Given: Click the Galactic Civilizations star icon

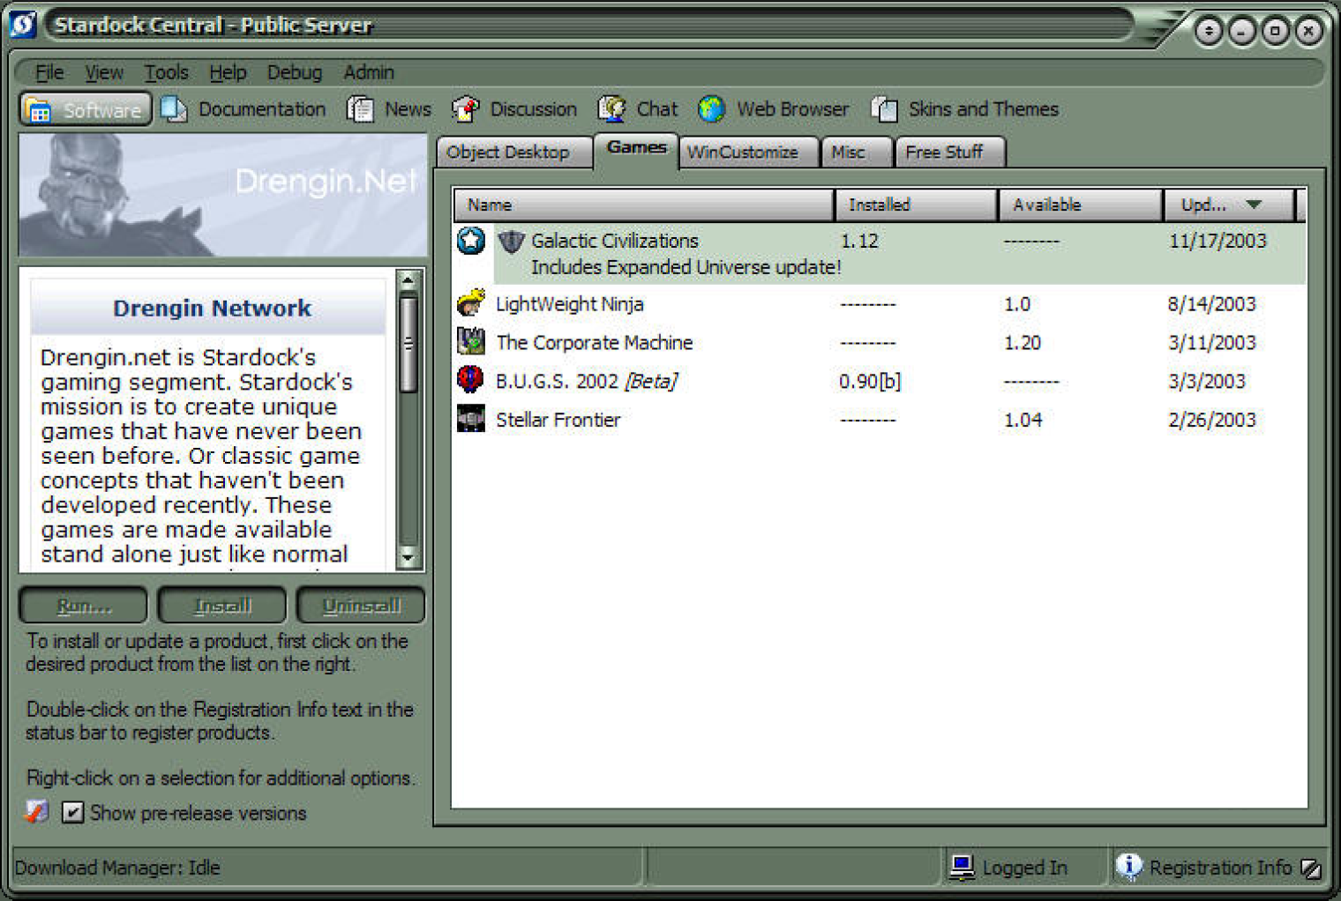Looking at the screenshot, I should click(471, 240).
